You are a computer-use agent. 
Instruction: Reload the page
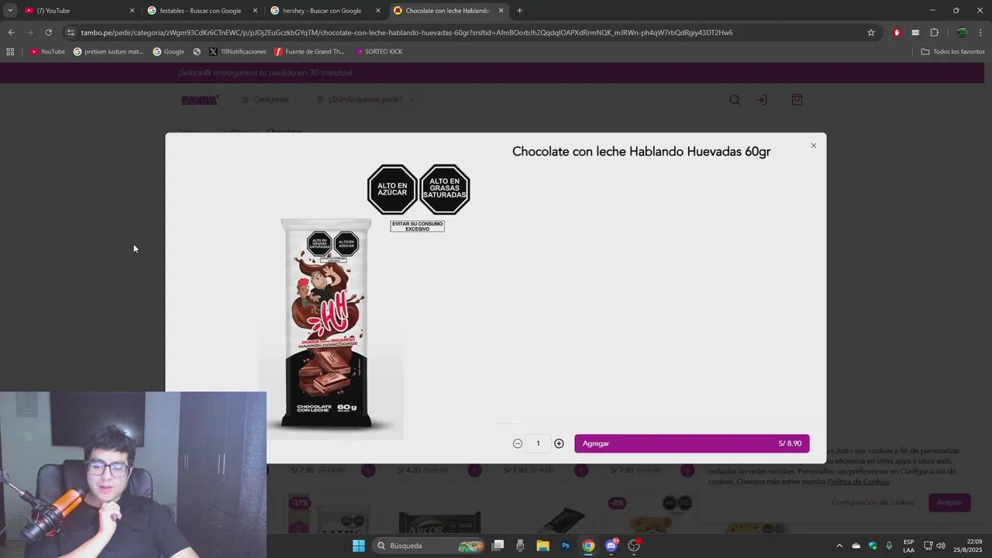[x=48, y=33]
